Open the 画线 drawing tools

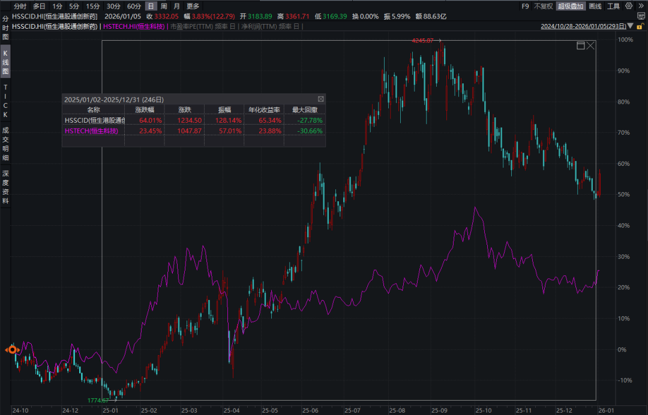[595, 6]
